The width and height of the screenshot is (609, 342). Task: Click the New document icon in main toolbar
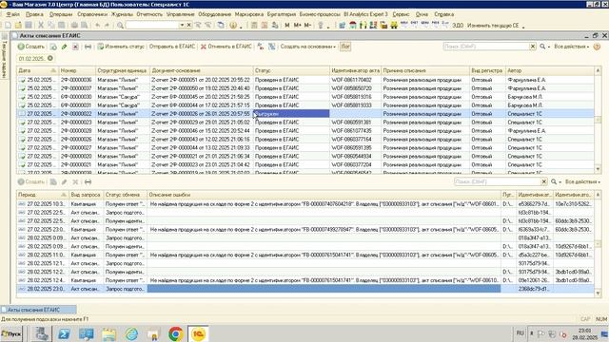8,26
